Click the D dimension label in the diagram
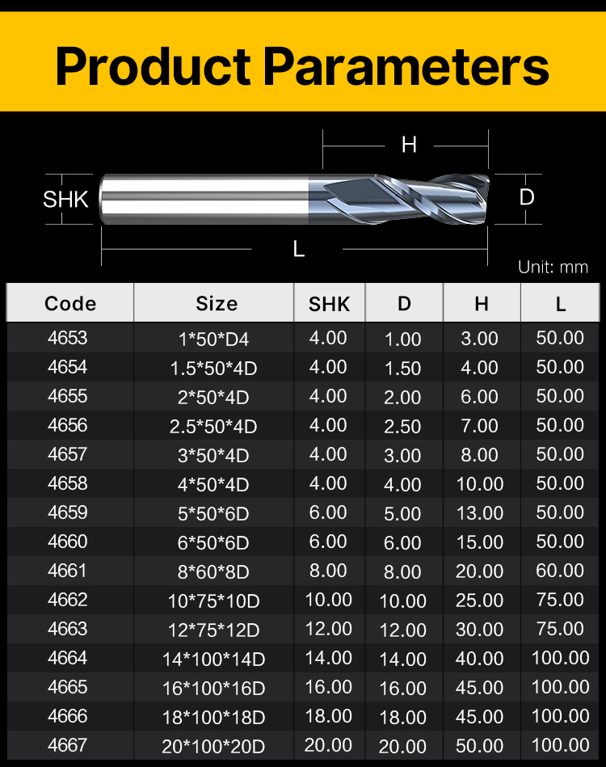 click(527, 196)
